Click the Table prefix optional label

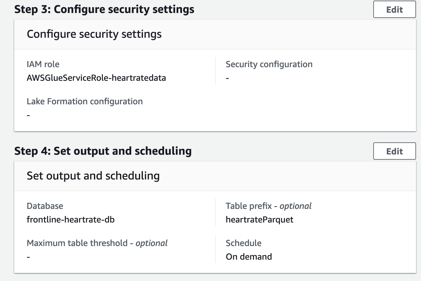268,206
